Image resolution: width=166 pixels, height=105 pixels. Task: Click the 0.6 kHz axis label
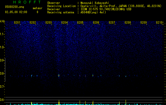(2, 100)
